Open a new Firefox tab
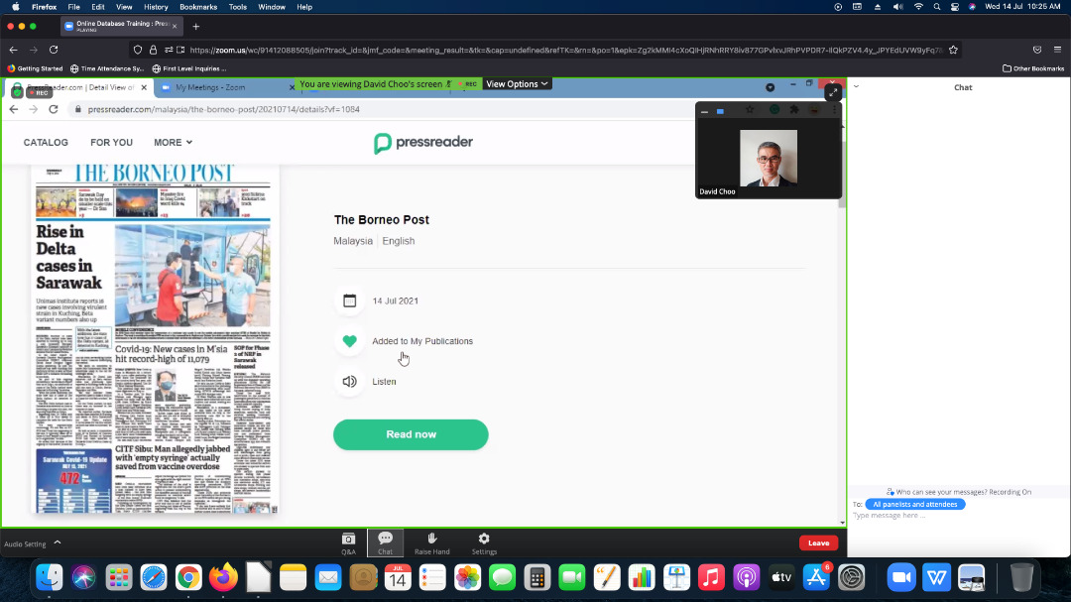Image resolution: width=1071 pixels, height=602 pixels. tap(196, 27)
